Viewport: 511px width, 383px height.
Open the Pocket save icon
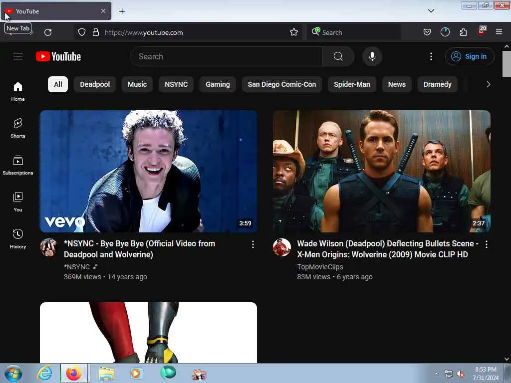pos(427,32)
